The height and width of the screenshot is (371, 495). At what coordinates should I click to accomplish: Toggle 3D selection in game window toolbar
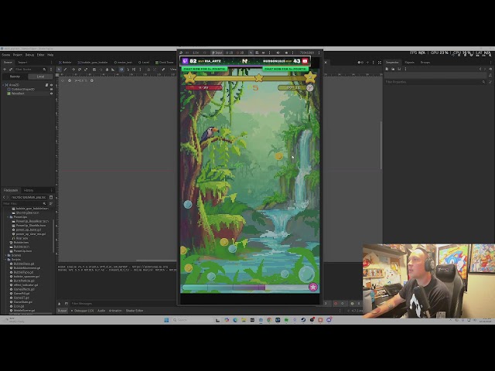[241, 53]
